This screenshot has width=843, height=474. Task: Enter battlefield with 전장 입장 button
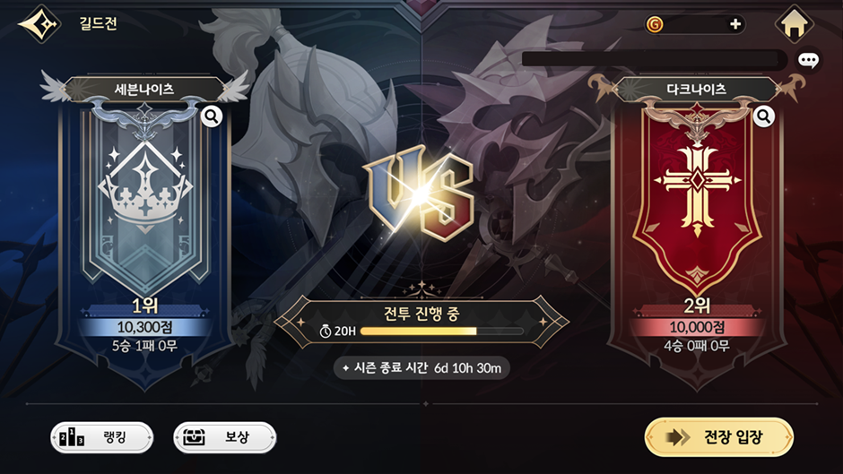[719, 437]
